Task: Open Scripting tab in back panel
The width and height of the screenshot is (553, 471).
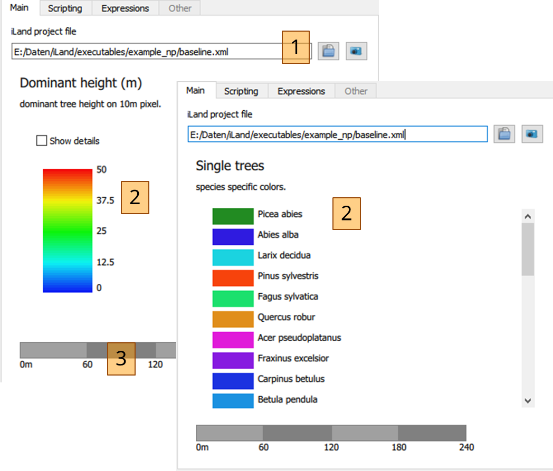Action: pyautogui.click(x=65, y=8)
